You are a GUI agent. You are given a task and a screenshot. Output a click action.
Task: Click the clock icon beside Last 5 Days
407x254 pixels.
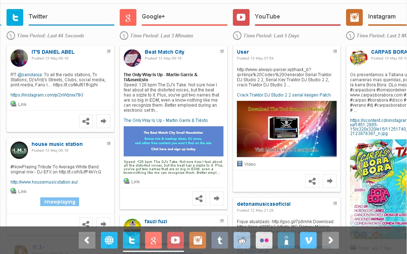(x=237, y=36)
